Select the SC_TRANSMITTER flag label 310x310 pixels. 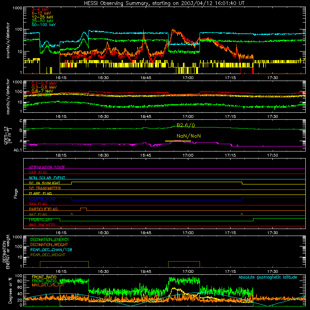[45, 188]
